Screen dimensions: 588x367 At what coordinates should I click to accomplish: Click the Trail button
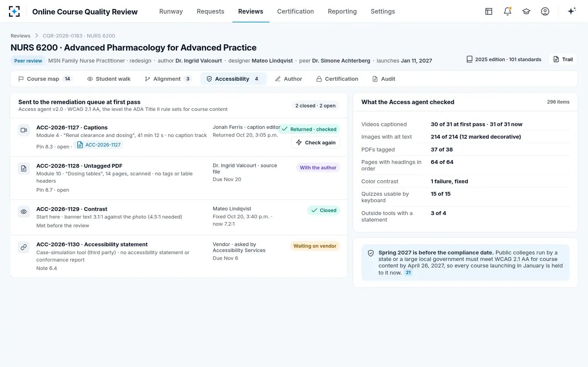point(563,59)
